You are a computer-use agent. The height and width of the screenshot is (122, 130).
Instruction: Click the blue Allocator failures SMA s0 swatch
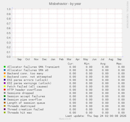[5, 70]
